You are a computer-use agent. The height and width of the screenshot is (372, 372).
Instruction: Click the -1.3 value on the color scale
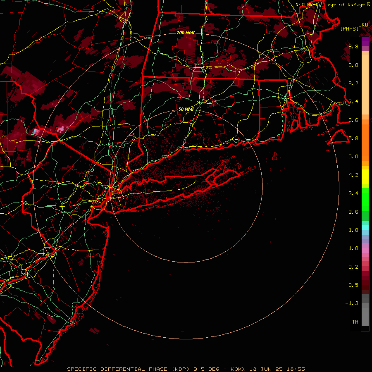click(x=352, y=303)
